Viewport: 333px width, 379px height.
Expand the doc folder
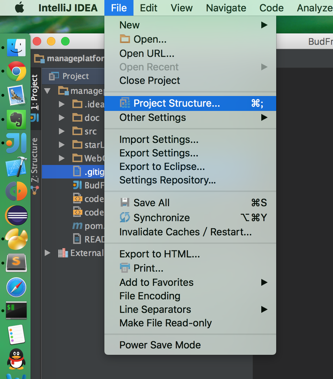(x=62, y=118)
